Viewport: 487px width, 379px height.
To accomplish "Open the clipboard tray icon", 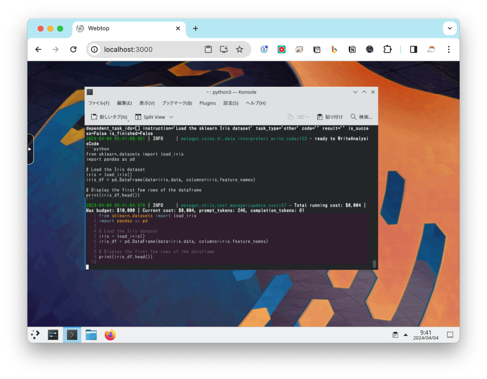I will pos(395,335).
